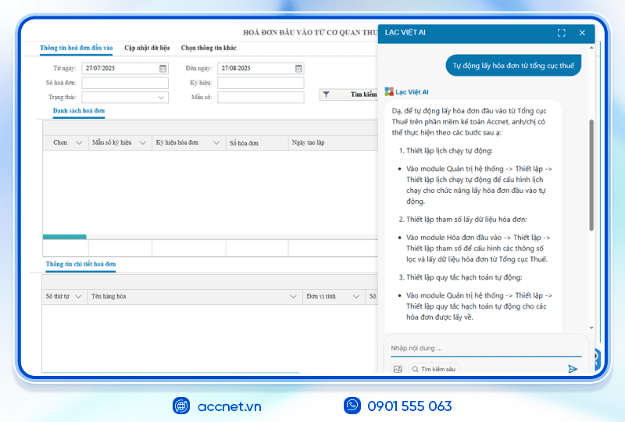Click the accnet.vn globe icon
This screenshot has height=422, width=625.
(181, 406)
